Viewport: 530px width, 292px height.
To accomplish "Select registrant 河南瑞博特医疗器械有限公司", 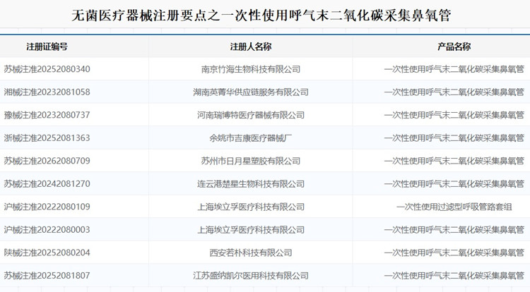I will [x=251, y=115].
